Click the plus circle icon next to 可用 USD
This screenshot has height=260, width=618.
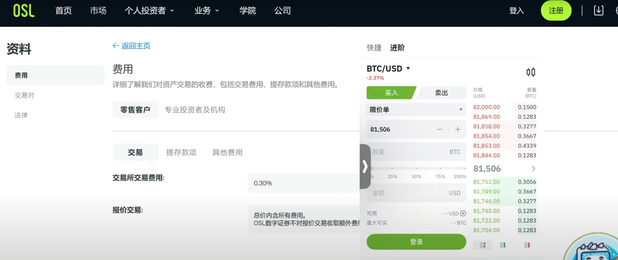(x=463, y=213)
